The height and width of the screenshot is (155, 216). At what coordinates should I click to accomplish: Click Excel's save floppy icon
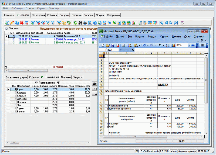[113, 45]
